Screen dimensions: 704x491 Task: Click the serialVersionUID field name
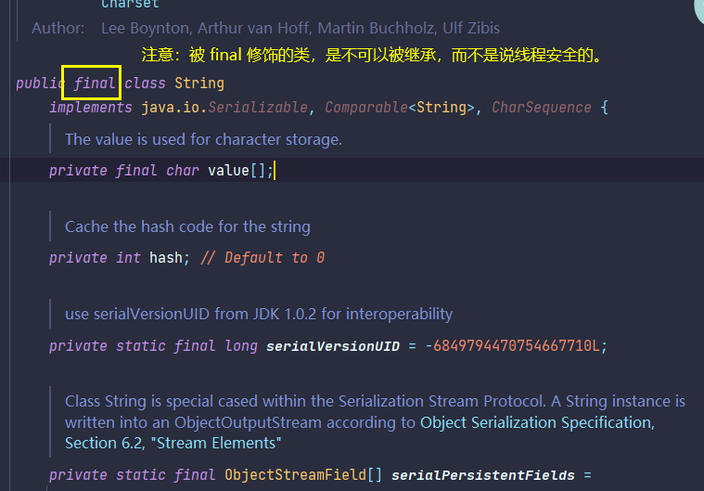pos(332,346)
